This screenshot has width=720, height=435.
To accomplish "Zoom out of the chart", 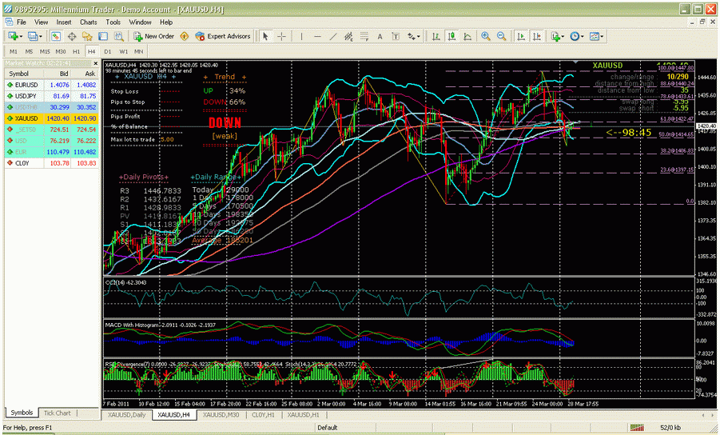I will tap(501, 36).
